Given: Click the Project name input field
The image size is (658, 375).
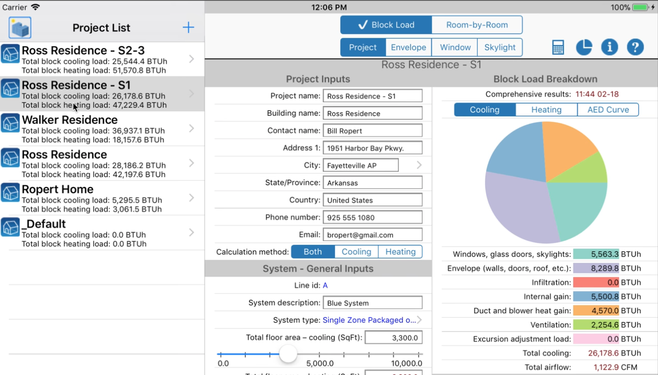Looking at the screenshot, I should click(x=373, y=96).
